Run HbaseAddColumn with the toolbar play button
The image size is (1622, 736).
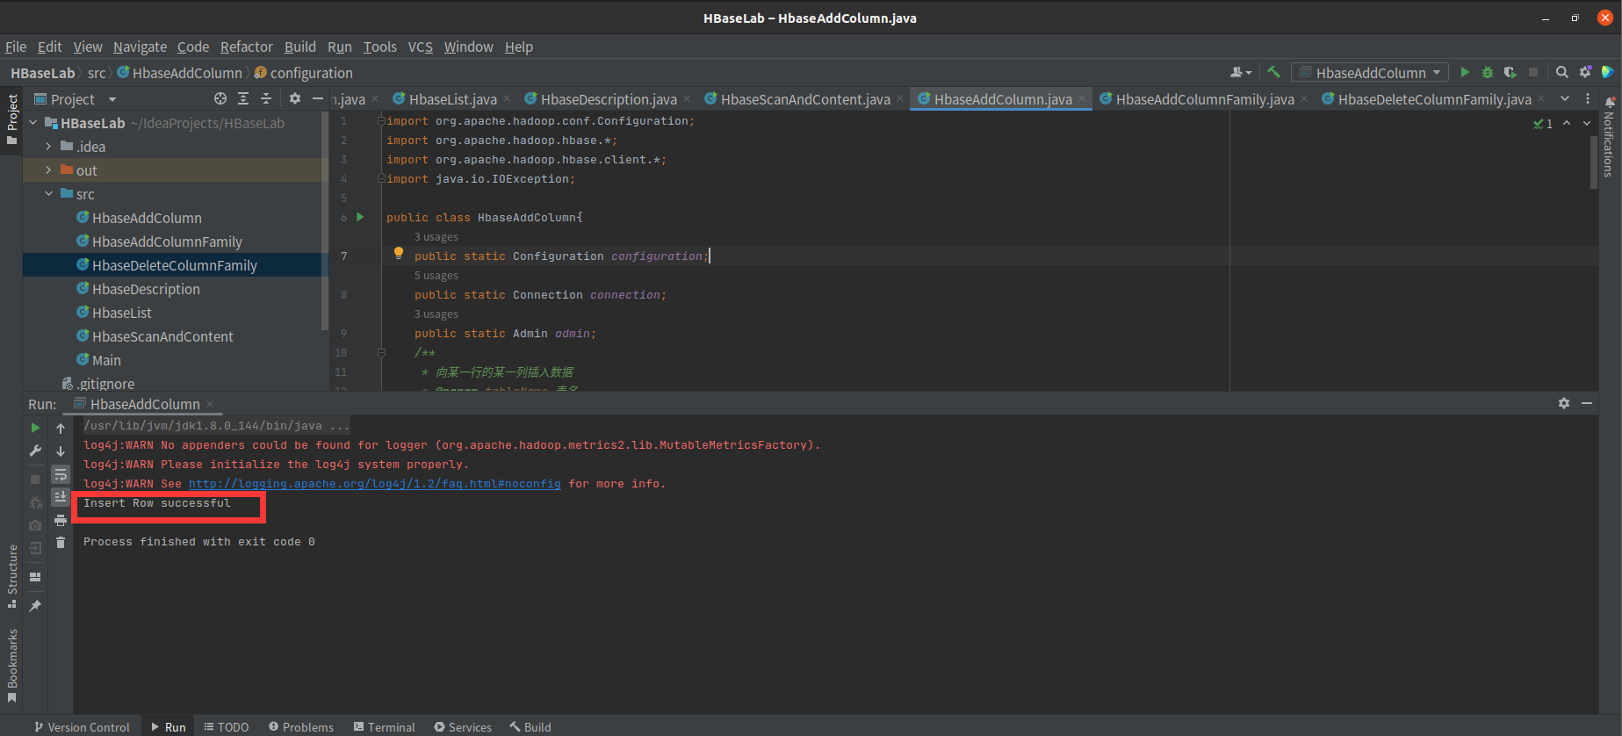(x=1464, y=72)
